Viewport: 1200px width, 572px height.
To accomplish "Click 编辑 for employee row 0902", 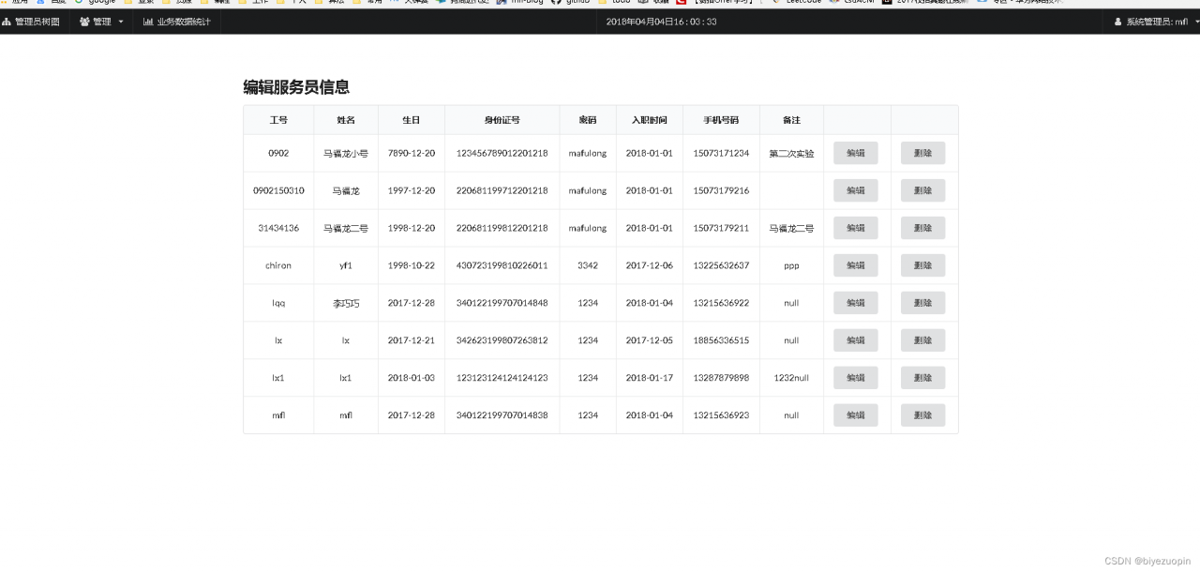I will coord(856,153).
